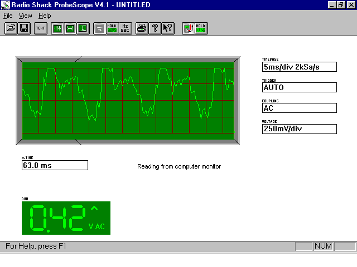This screenshot has height=267, width=357.
Task: Click the HOLD waveform button
Action: click(x=112, y=28)
